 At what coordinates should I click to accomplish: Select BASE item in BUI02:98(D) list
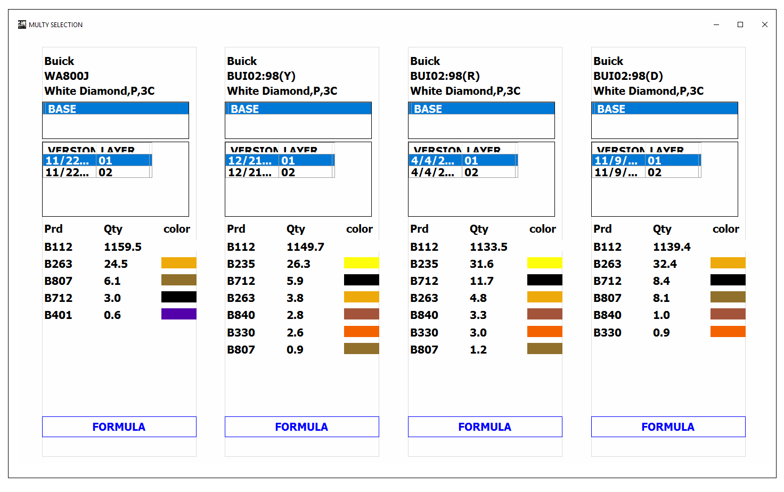(665, 109)
